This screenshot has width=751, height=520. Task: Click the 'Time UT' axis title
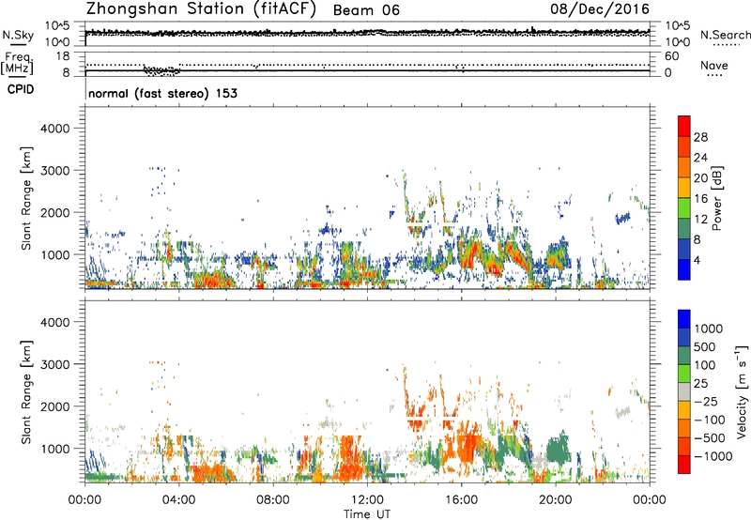(367, 513)
